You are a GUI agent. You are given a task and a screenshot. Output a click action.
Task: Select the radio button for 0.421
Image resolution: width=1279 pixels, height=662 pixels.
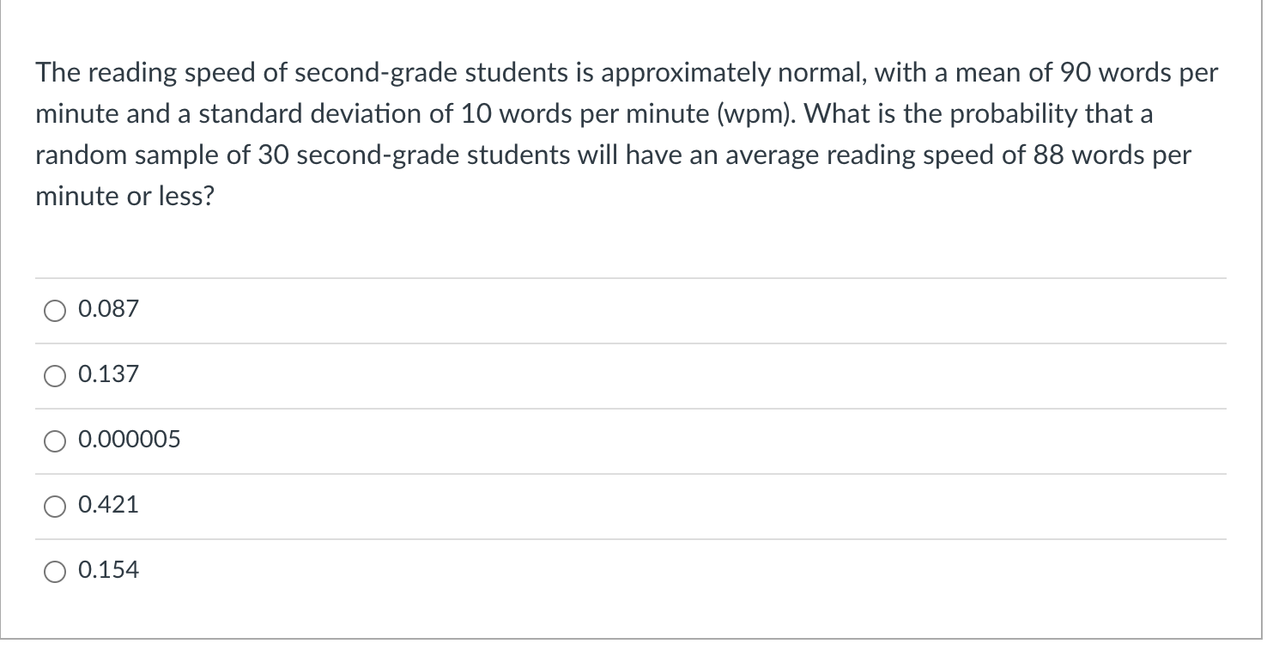(55, 507)
